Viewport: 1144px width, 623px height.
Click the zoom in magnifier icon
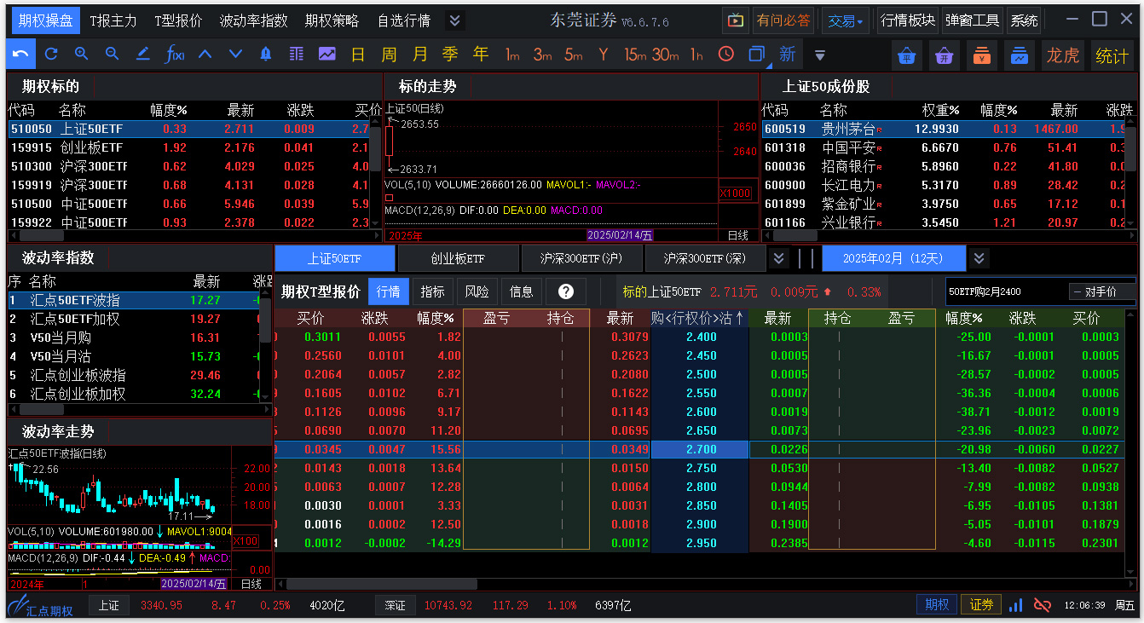tap(82, 55)
